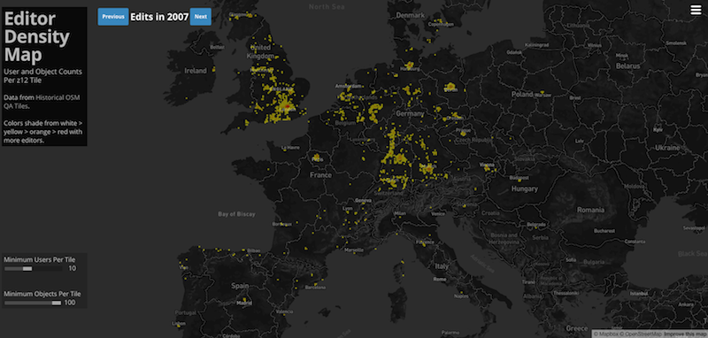Advance to the Next year
The width and height of the screenshot is (708, 338).
click(x=201, y=17)
